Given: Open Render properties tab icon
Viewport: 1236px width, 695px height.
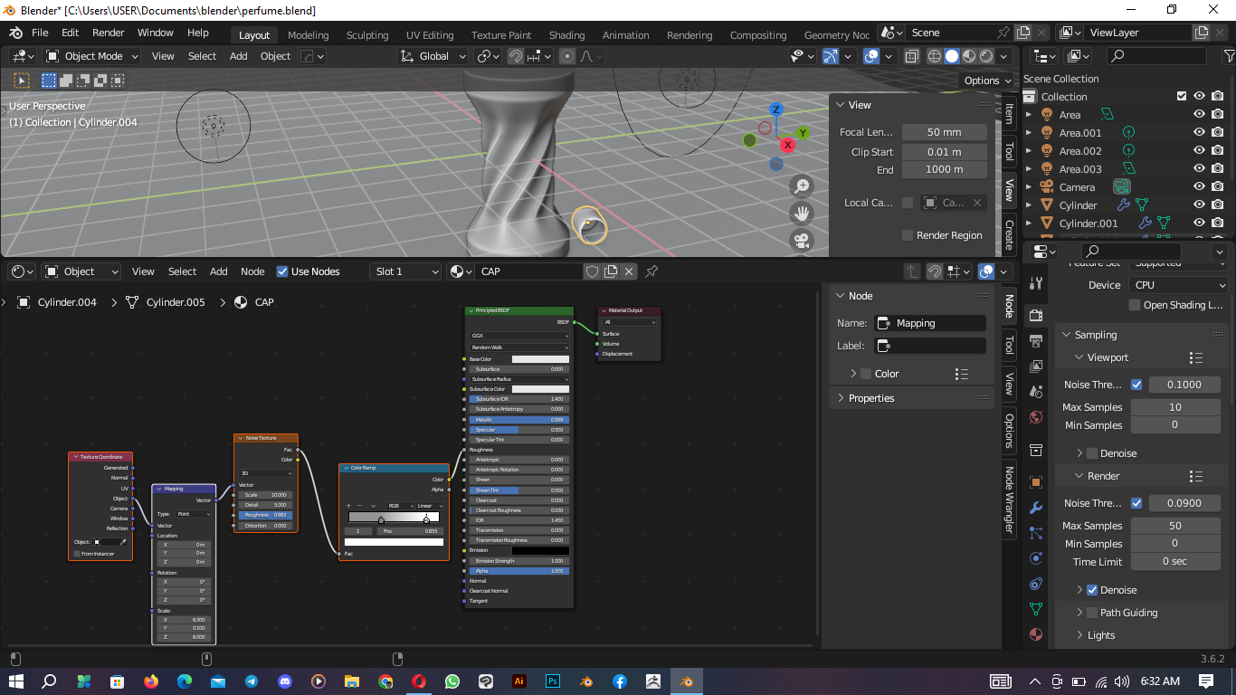Looking at the screenshot, I should [x=1036, y=315].
